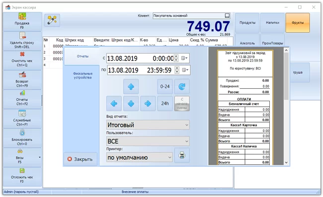
Task: Switch to the Отчеты tab
Action: click(x=82, y=56)
